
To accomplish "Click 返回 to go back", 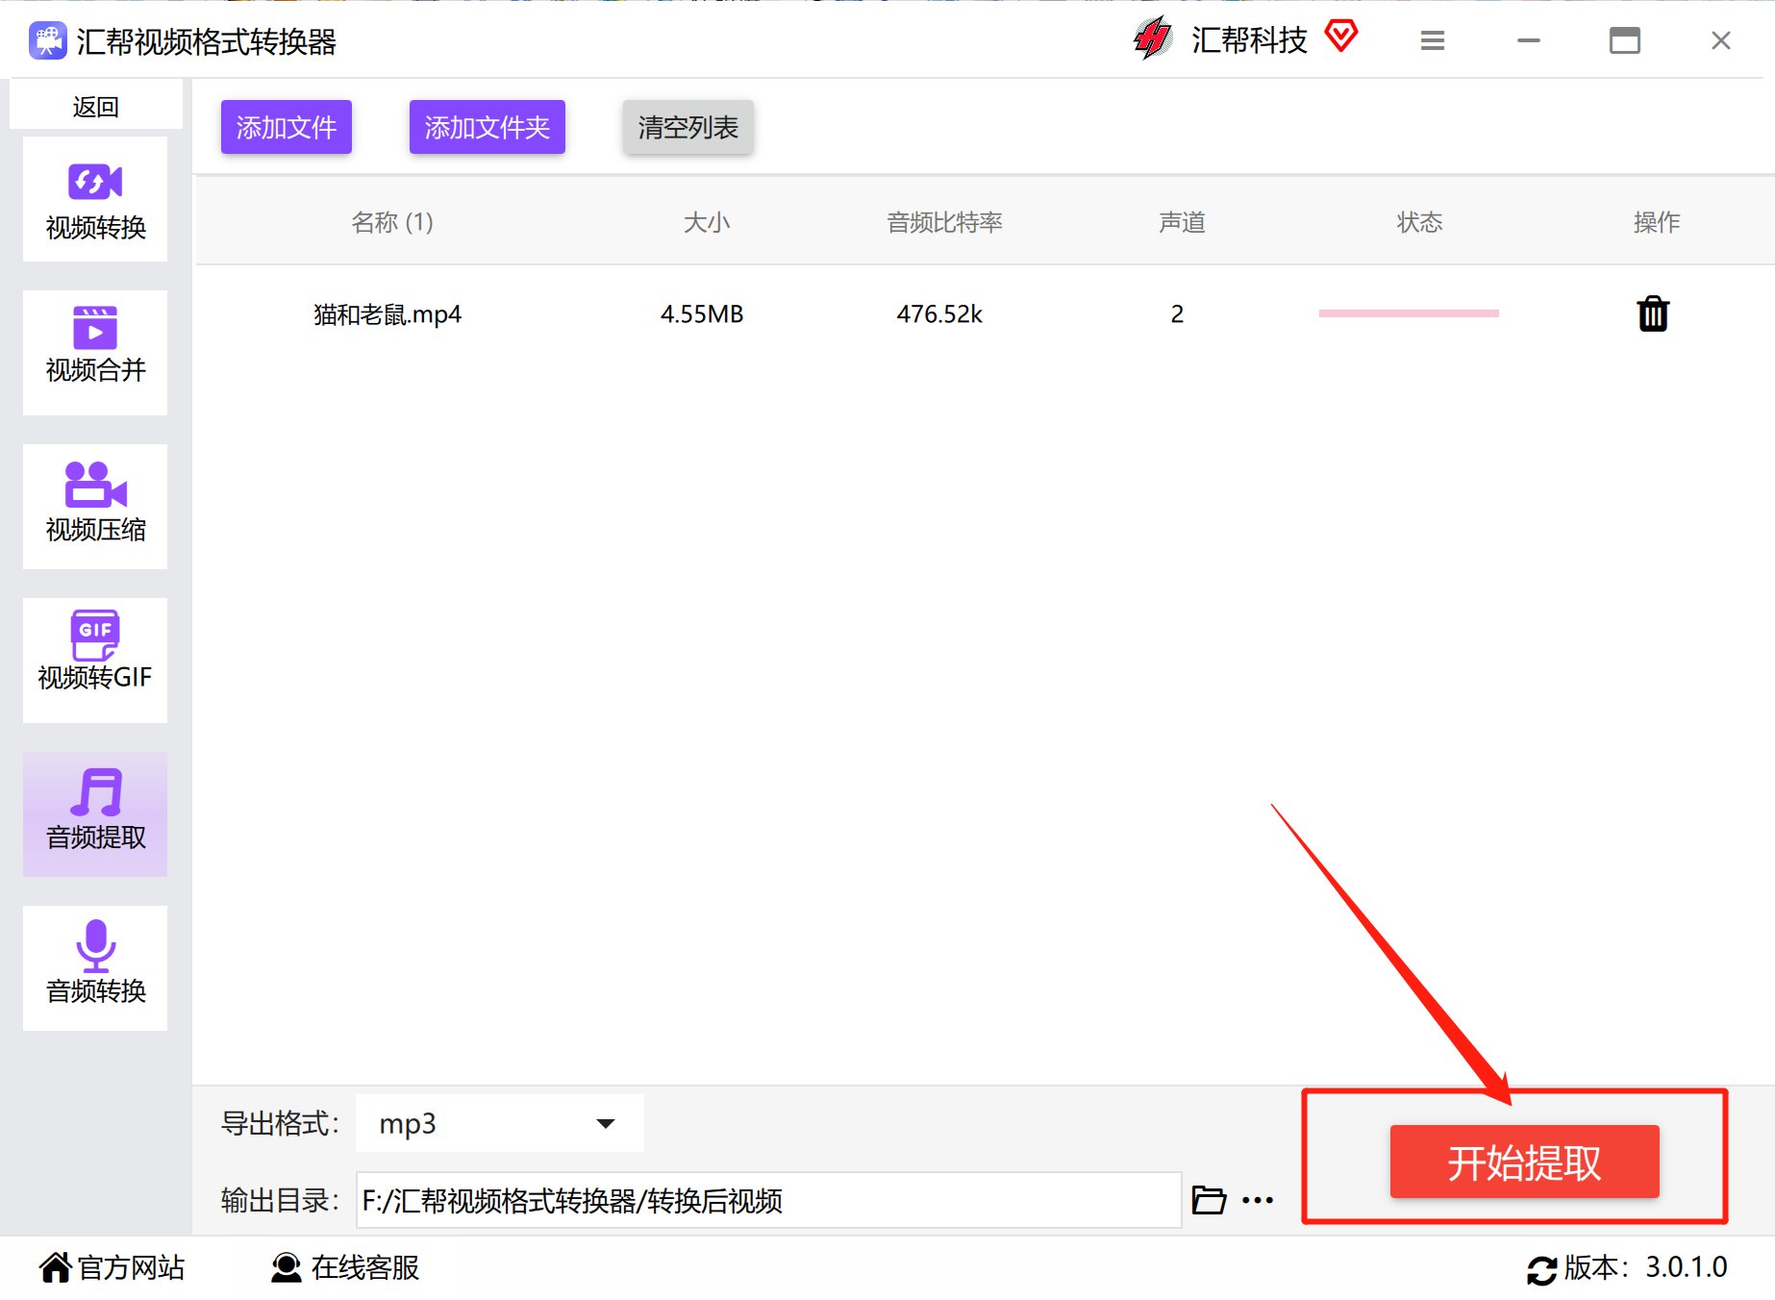I will coord(96,106).
